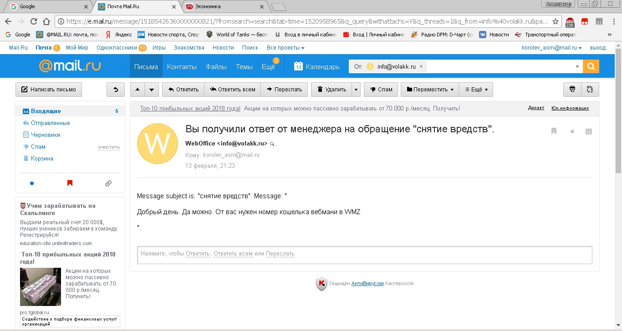Click the print icon in the toolbar
Image resolution: width=622 pixels, height=331 pixels.
point(572,90)
